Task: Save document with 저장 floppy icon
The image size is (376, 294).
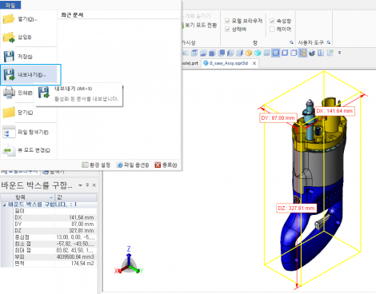Action: (9, 57)
